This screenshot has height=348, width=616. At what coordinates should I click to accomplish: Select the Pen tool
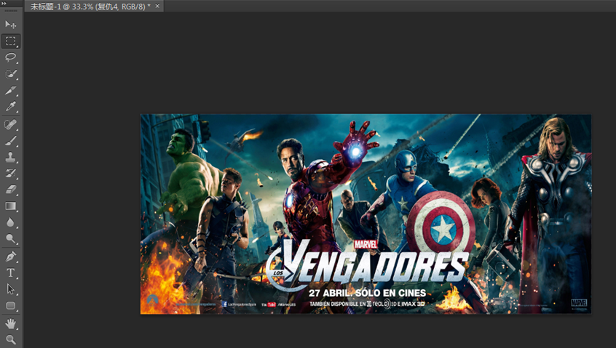pos(11,256)
